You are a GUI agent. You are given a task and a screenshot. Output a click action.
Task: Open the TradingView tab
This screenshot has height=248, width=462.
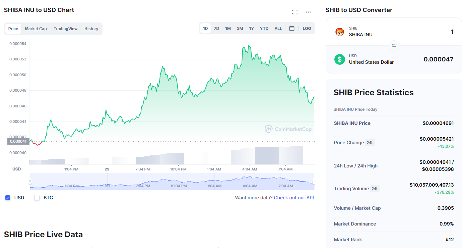click(x=66, y=29)
